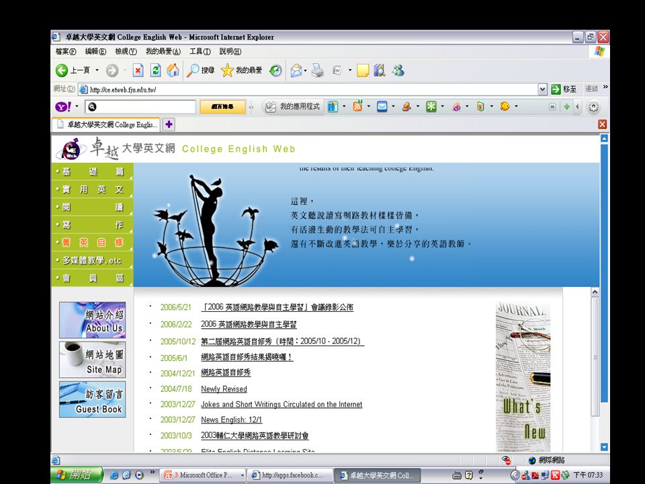
Task: Refresh the page using green arrows icon
Action: coord(155,71)
